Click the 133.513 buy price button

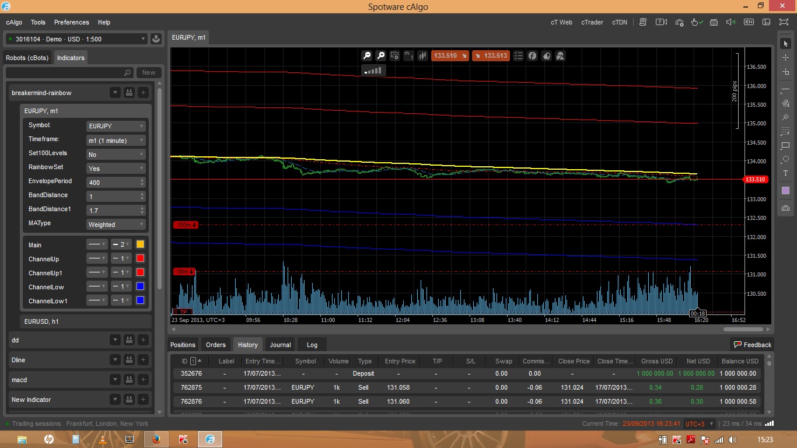pyautogui.click(x=491, y=55)
